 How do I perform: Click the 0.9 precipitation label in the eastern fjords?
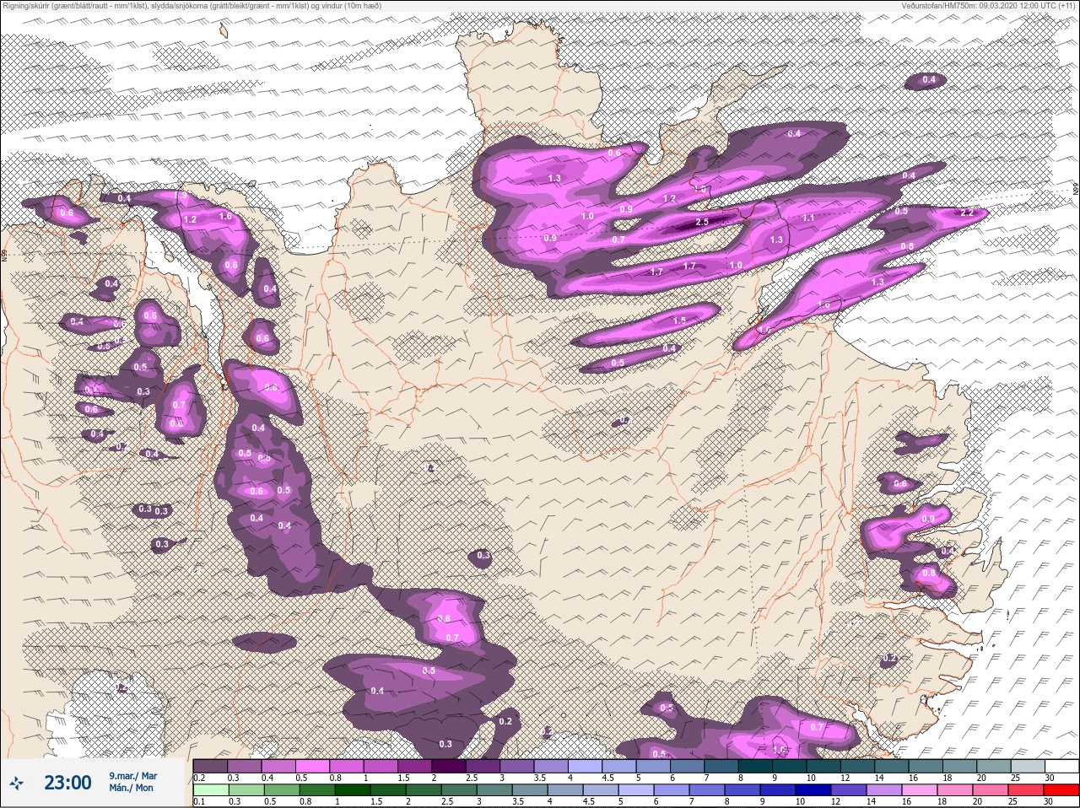tap(928, 518)
